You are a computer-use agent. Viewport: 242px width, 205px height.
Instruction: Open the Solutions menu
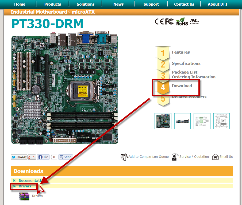(x=86, y=4)
